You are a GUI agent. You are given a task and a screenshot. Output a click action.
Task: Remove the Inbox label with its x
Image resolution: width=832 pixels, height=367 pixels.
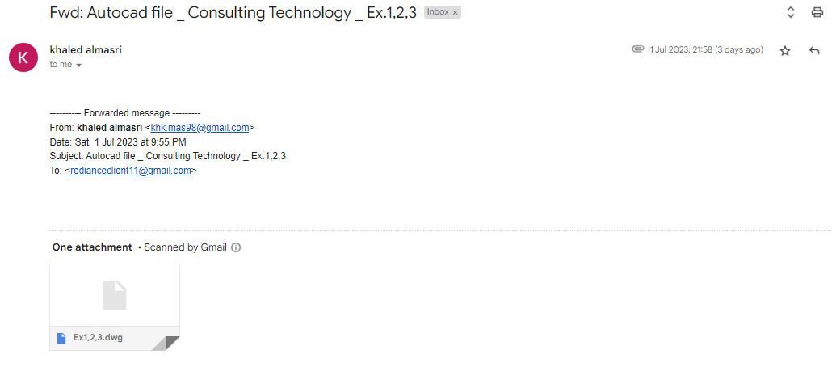click(x=456, y=12)
